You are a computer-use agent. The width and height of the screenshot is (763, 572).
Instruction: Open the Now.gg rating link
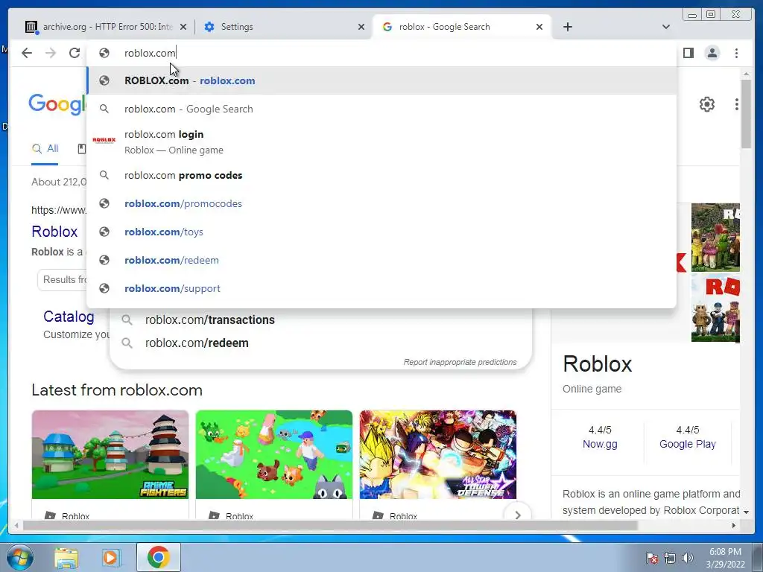[600, 444]
